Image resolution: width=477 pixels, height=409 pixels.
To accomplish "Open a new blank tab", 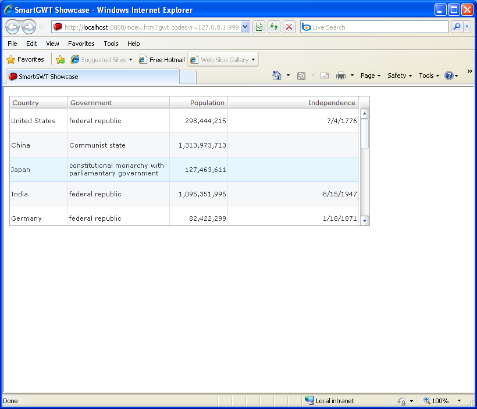I will coord(188,77).
